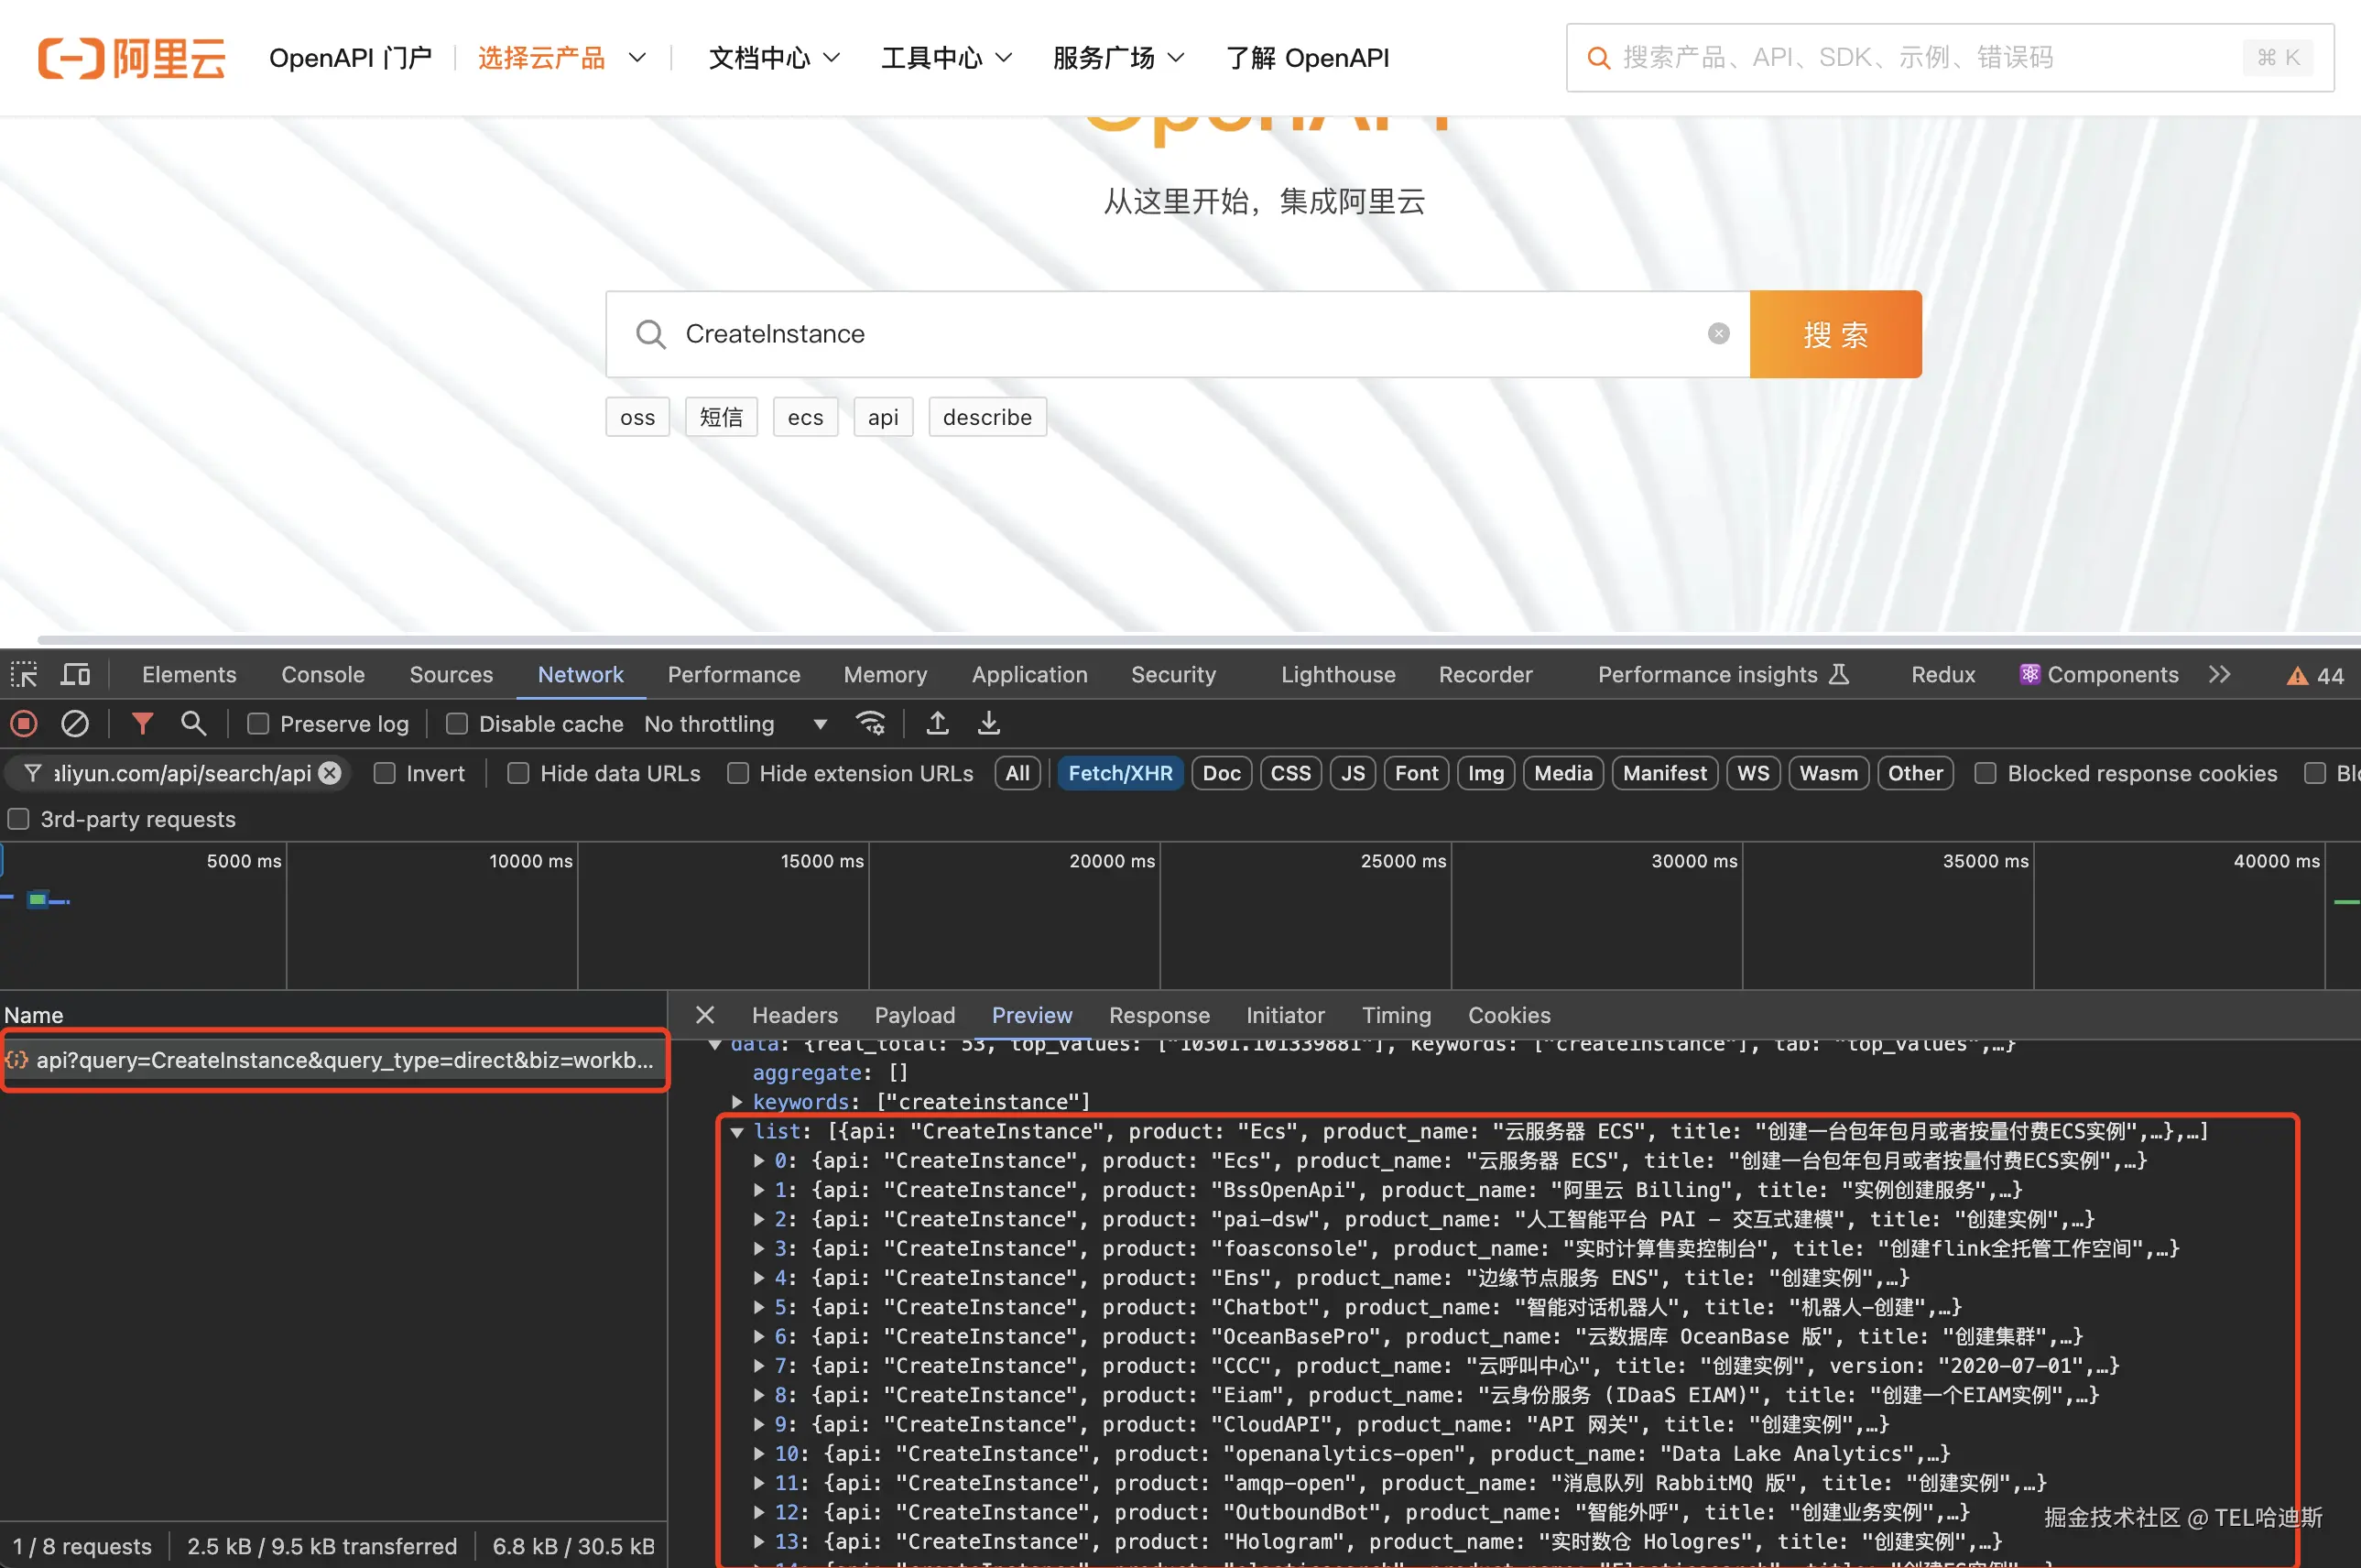Expand list item 2 pai-dsw entry

pos(759,1219)
